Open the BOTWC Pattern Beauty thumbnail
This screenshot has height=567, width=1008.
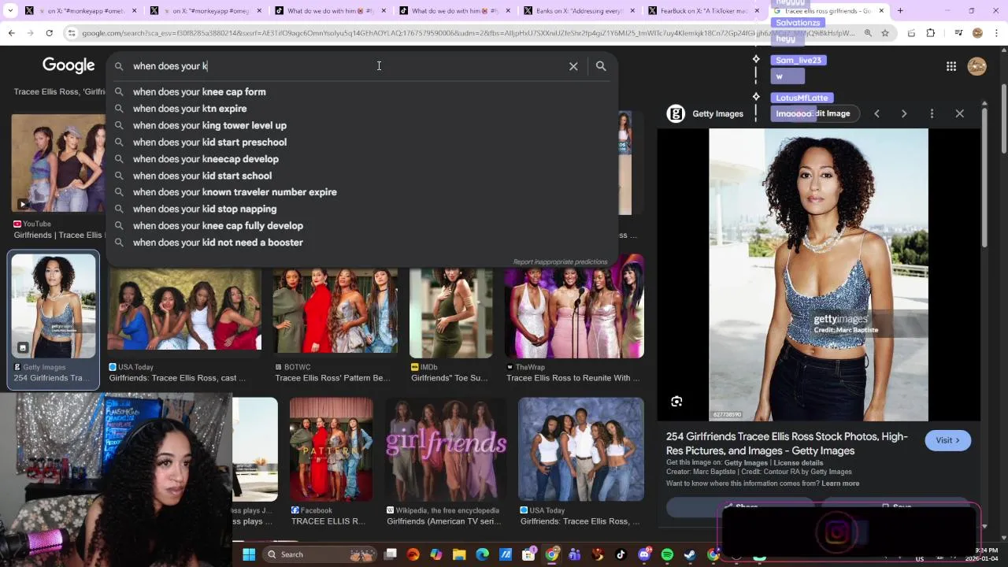coord(335,309)
